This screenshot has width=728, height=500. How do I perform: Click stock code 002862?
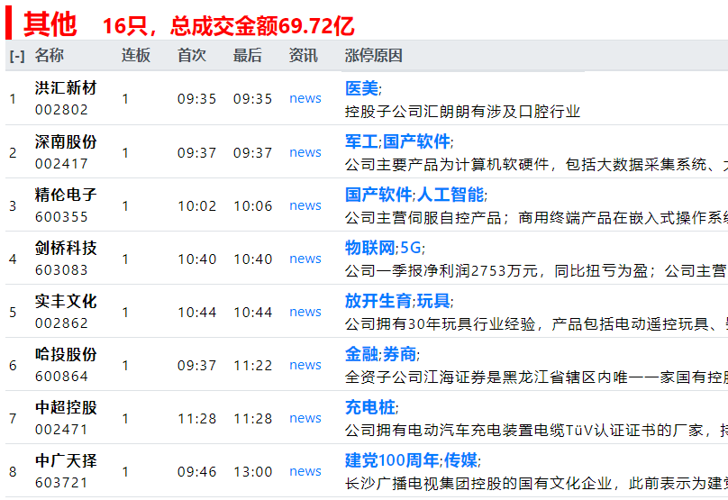[x=61, y=323]
